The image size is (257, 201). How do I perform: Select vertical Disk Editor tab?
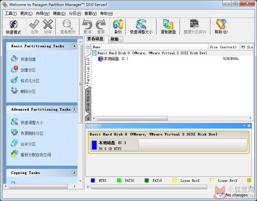pos(88,100)
